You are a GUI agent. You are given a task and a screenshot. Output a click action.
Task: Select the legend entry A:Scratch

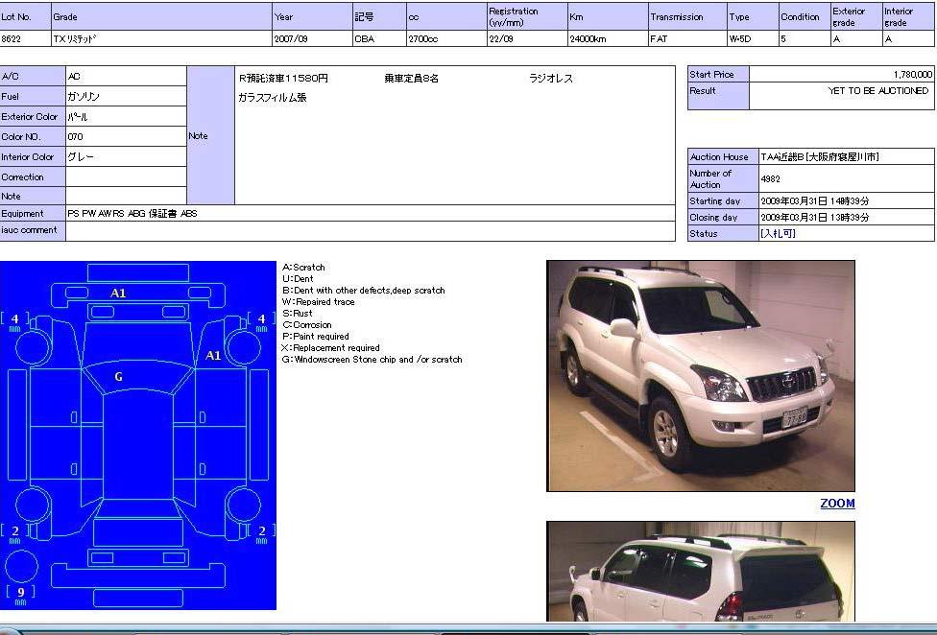[x=303, y=268]
